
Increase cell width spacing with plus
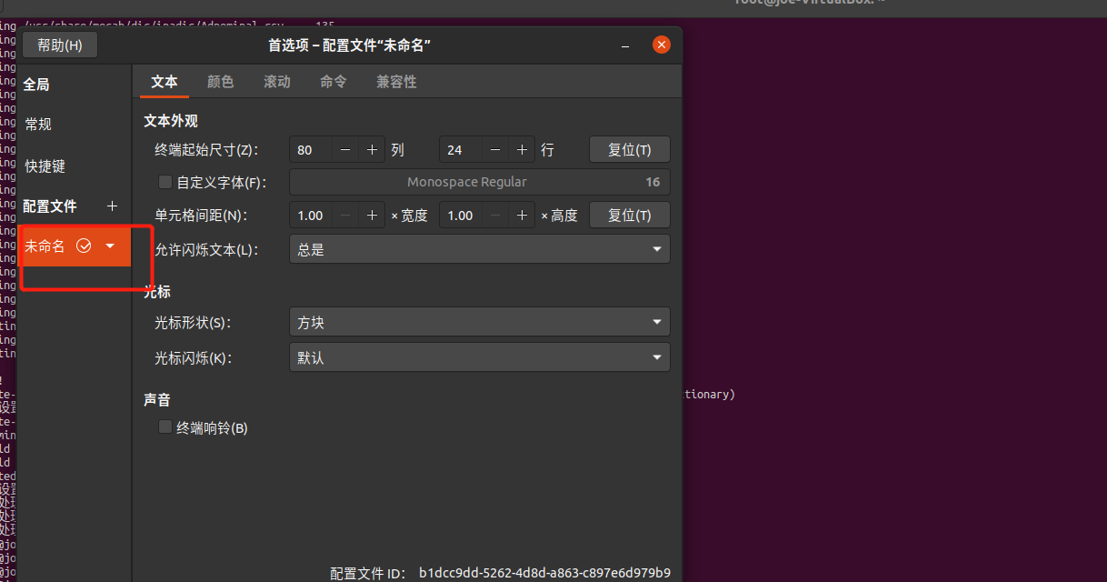(372, 216)
